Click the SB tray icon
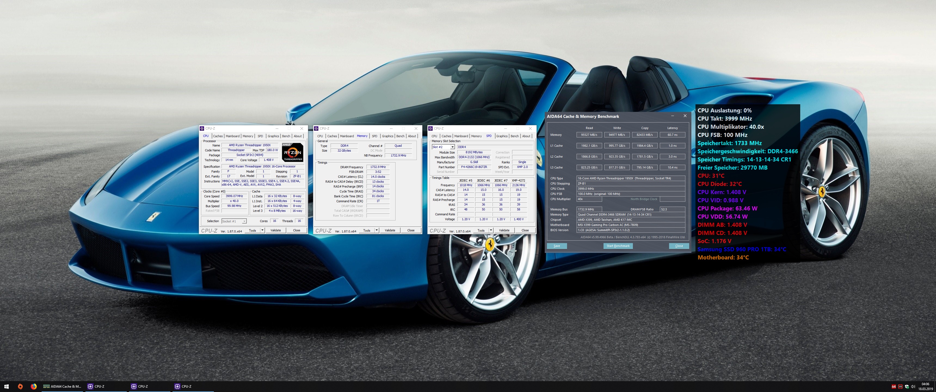 [x=900, y=387]
